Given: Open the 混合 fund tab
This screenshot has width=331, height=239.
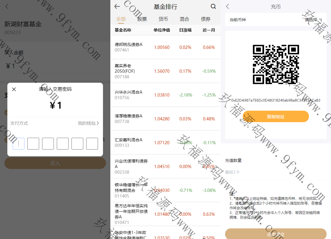Looking at the screenshot, I should pyautogui.click(x=184, y=19).
